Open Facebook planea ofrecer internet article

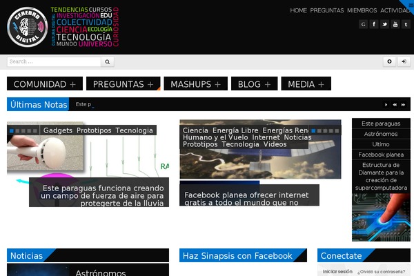coord(246,199)
